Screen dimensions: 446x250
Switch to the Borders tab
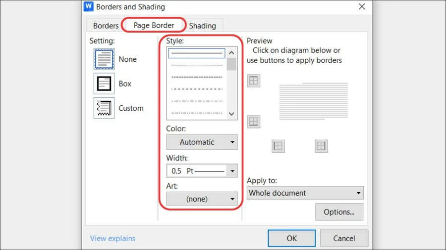[106, 26]
